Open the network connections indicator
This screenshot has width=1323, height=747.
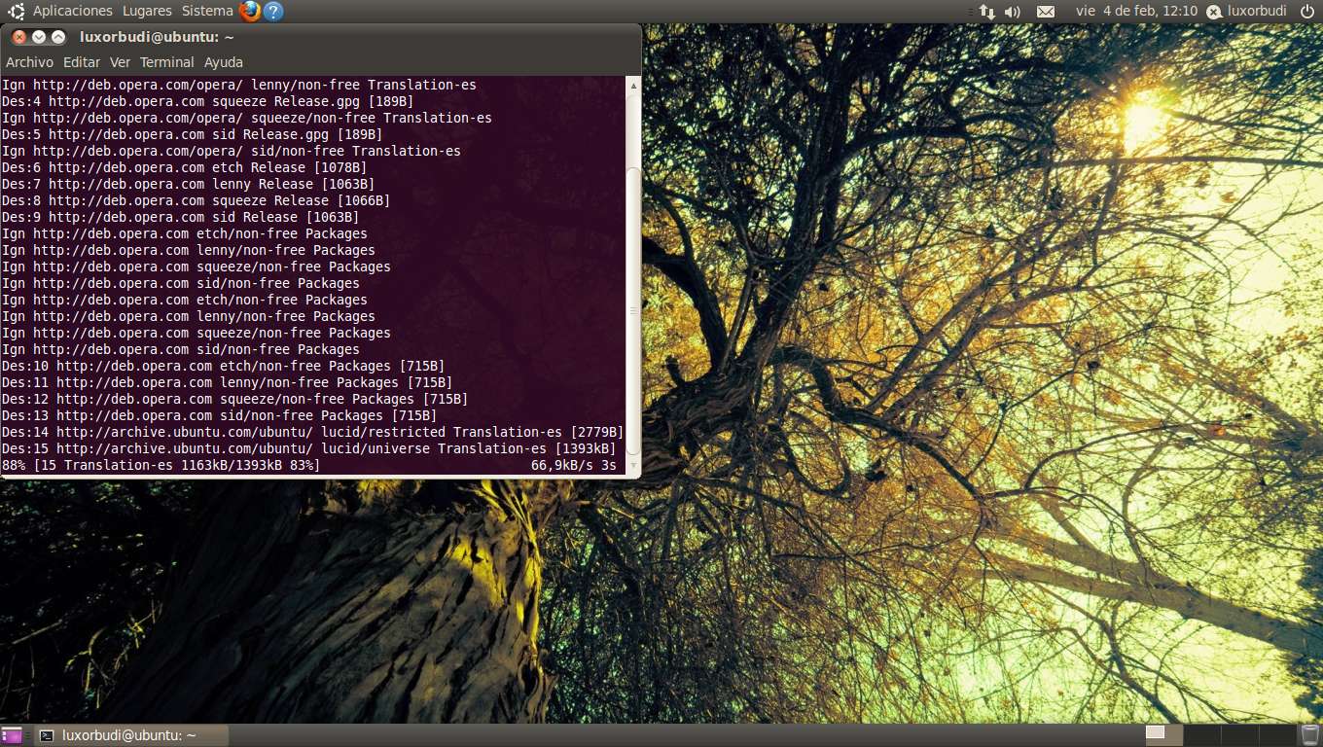click(987, 12)
